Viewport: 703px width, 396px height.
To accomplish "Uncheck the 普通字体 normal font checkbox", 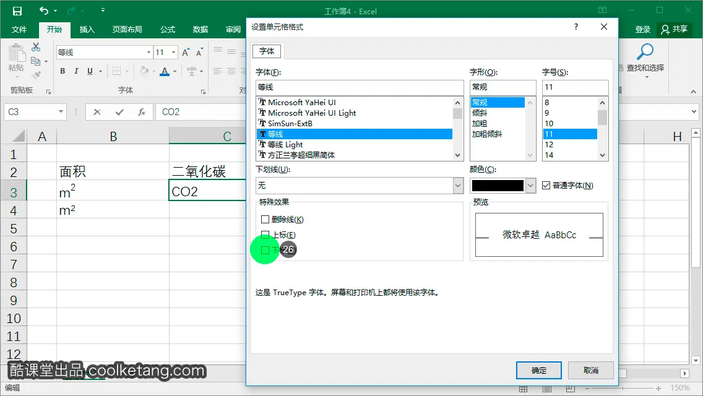I will 546,185.
